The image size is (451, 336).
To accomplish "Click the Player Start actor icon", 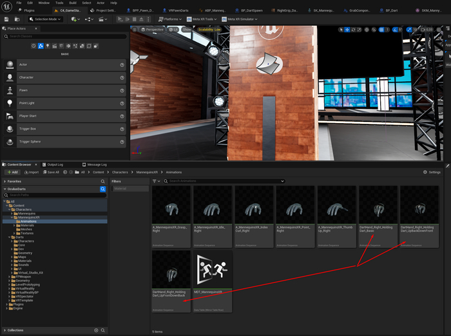I will tap(10, 116).
